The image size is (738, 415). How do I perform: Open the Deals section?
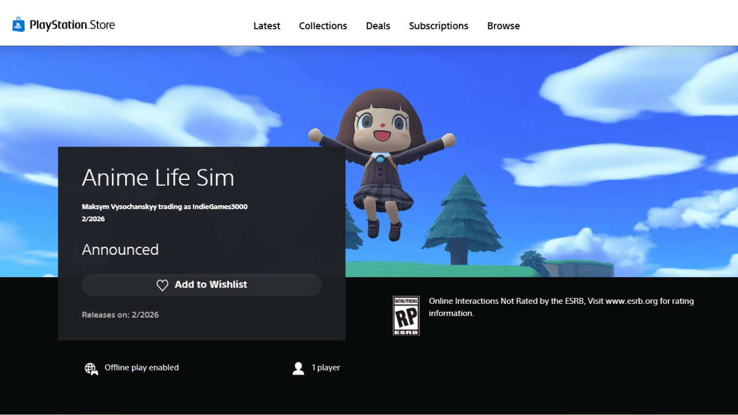click(x=378, y=26)
